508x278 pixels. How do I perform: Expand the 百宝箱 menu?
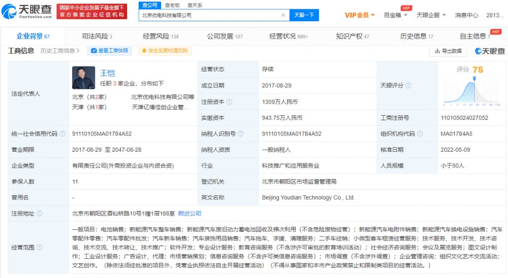[396, 15]
